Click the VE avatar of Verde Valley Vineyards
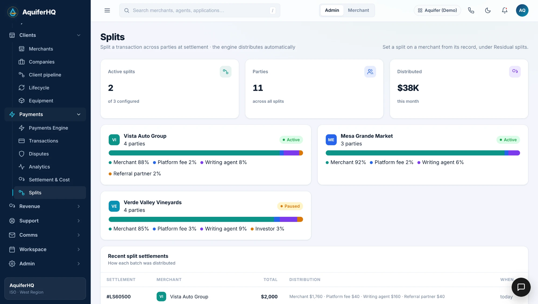 pos(114,206)
